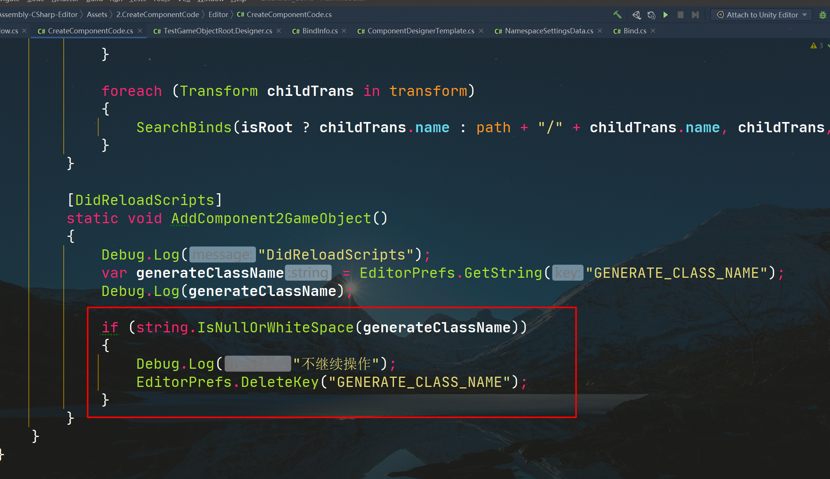Click the Step frame Unity control
This screenshot has width=830, height=479.
tap(695, 15)
